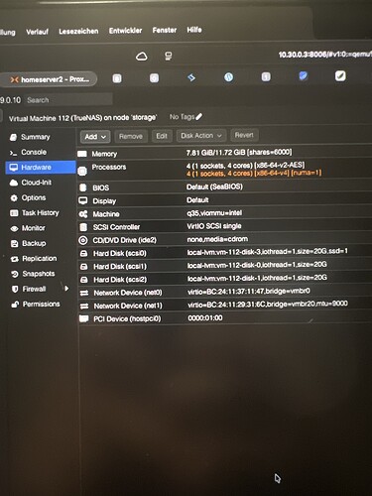Open the Snapshots section
The image size is (372, 496).
(x=39, y=274)
